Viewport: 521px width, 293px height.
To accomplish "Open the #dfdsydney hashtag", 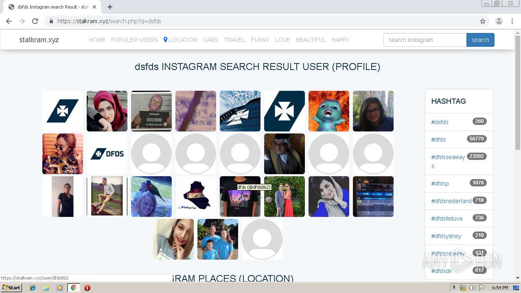I will point(446,236).
